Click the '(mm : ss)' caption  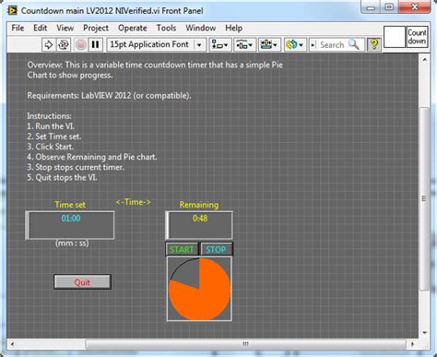tap(72, 244)
